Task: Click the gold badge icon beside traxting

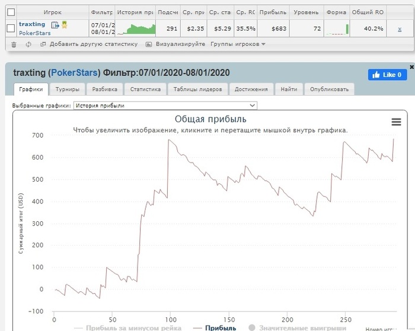Action: tap(64, 25)
